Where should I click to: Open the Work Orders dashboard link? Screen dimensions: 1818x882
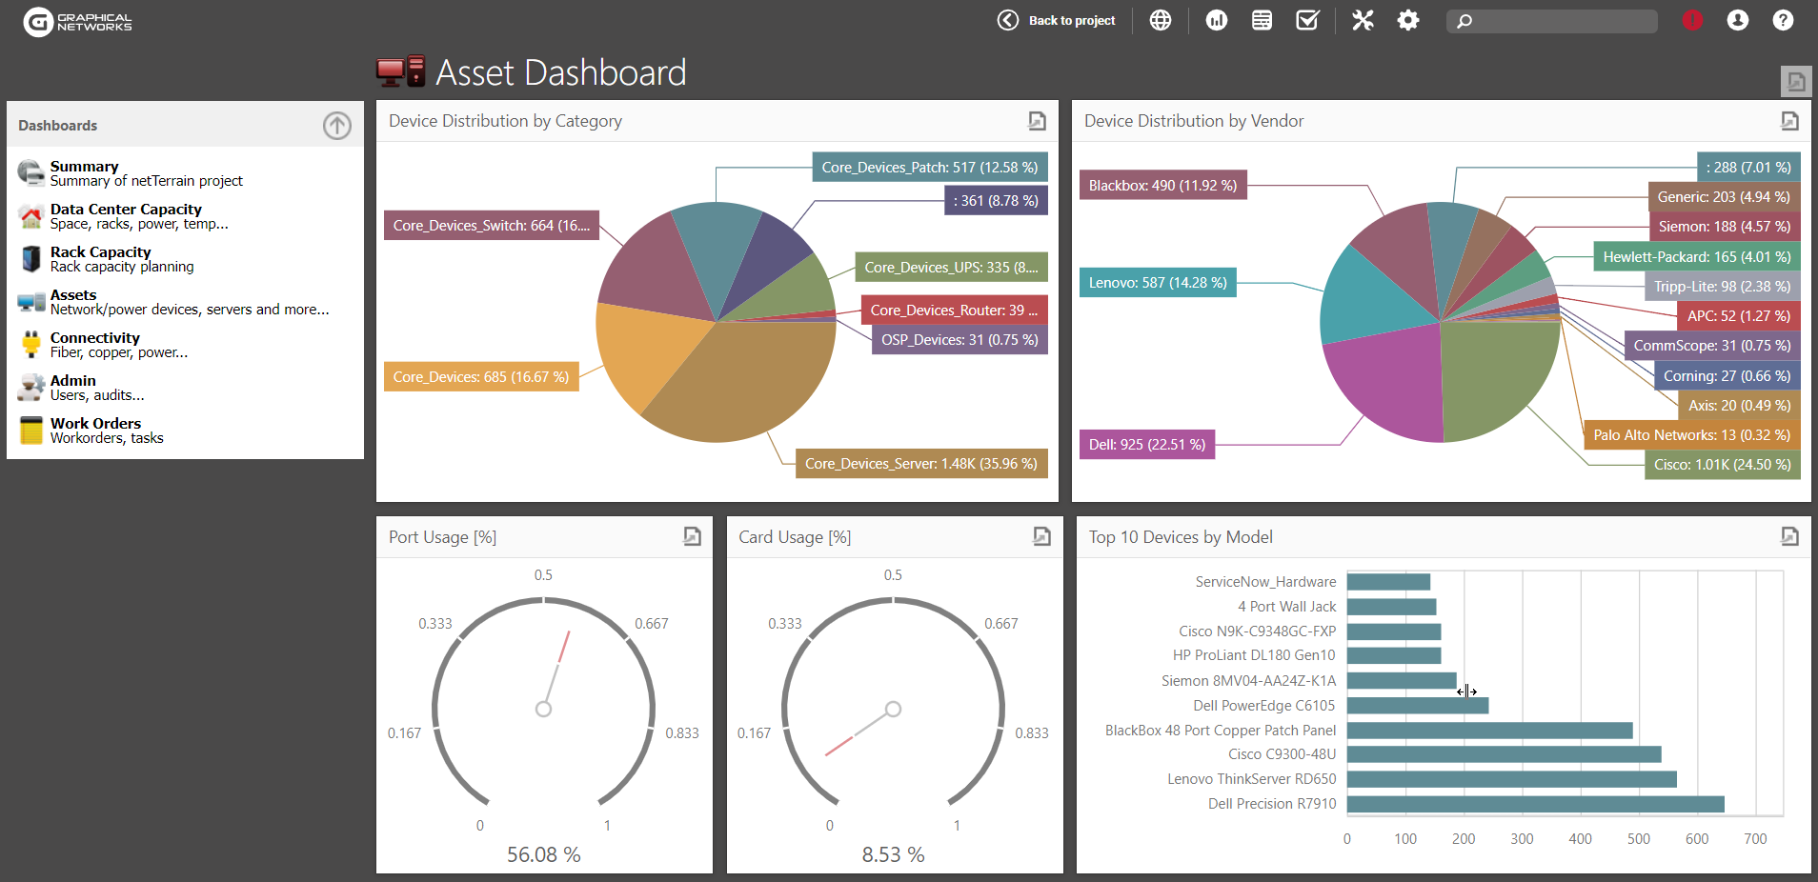pyautogui.click(x=95, y=424)
